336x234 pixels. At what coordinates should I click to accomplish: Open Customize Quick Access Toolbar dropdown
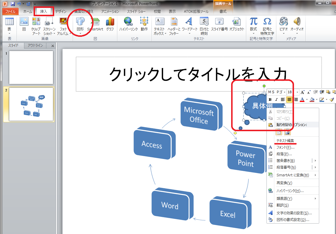tap(35, 4)
